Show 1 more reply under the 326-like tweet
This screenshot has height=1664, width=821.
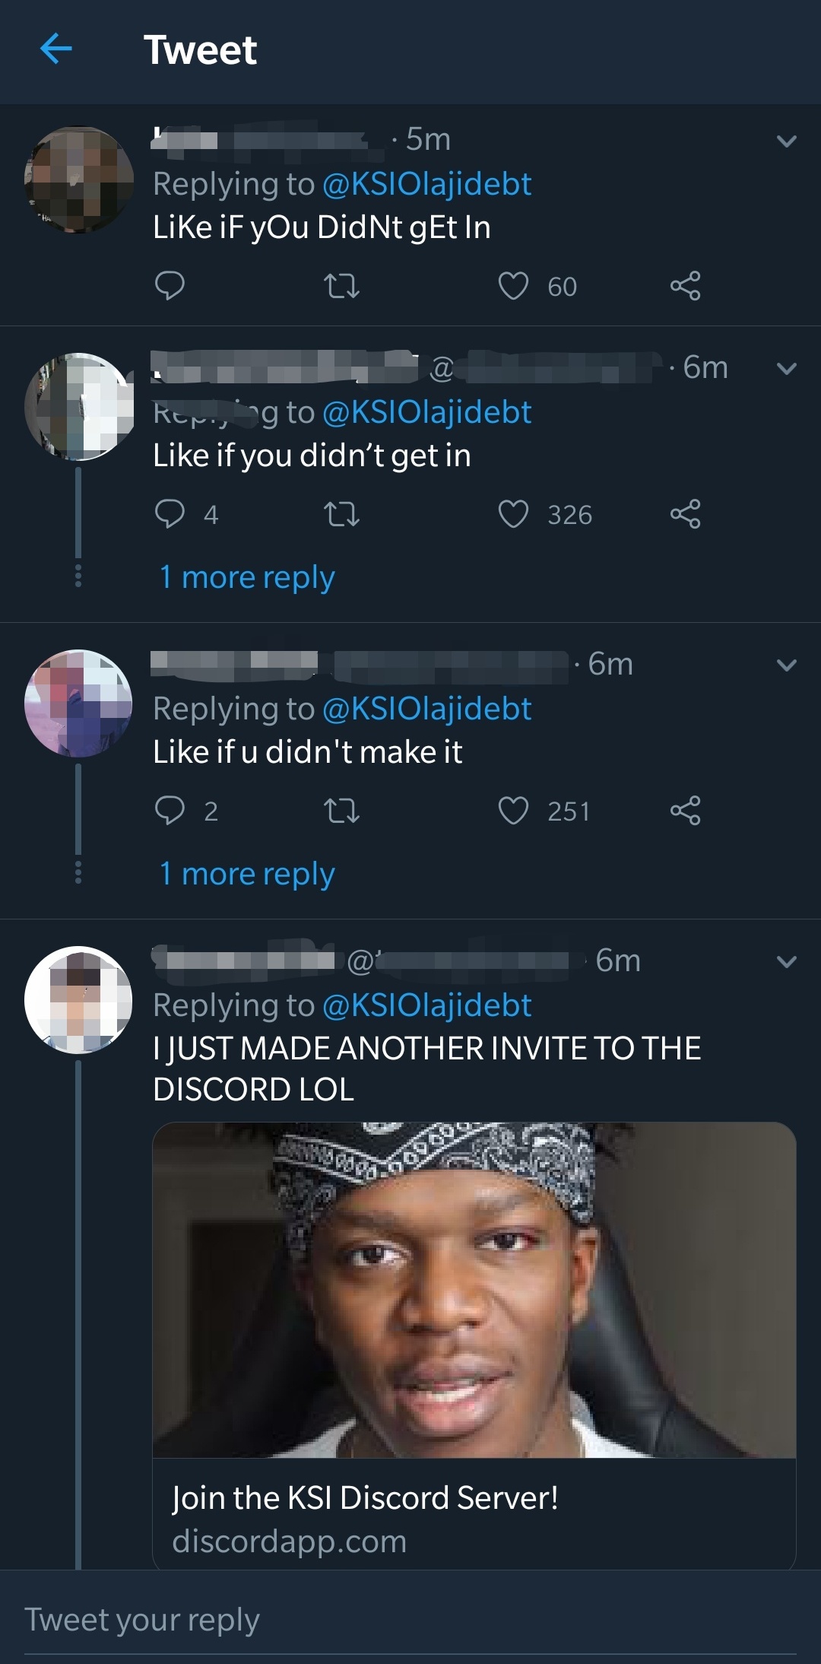[x=247, y=578]
